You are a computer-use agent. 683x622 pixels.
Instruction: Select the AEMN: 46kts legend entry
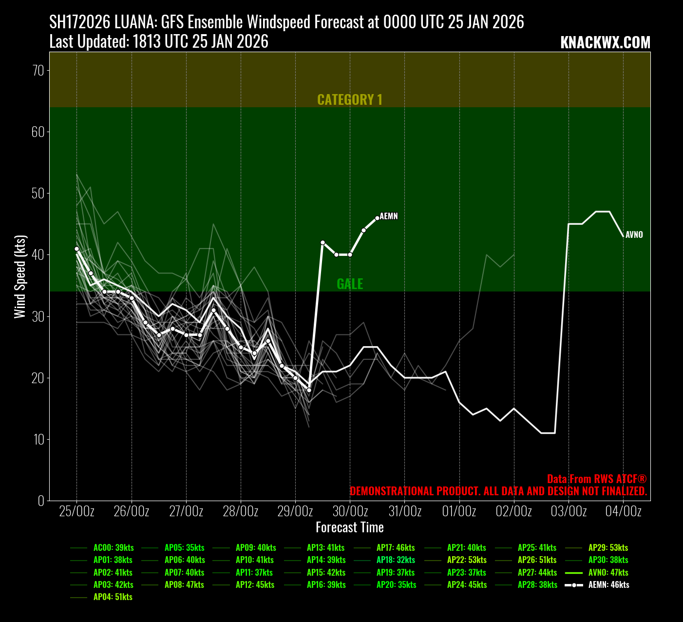coord(608,585)
